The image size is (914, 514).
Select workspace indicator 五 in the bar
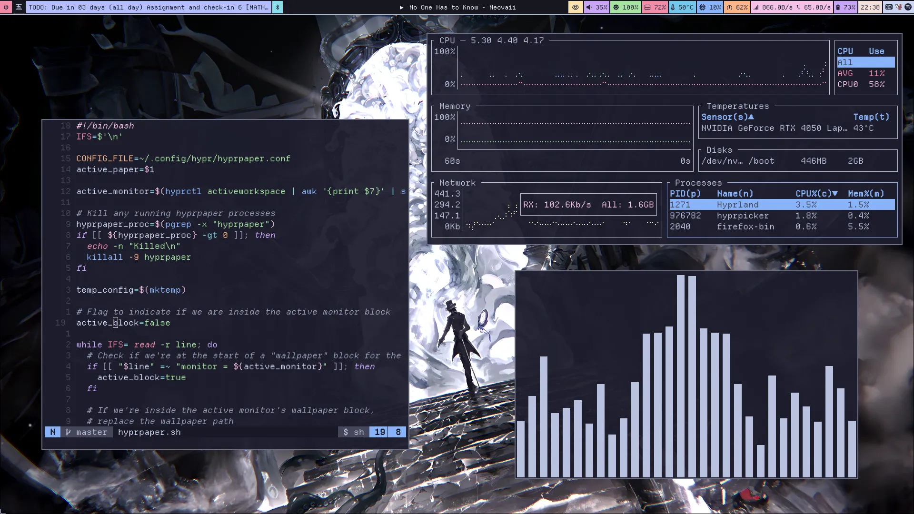tap(19, 7)
